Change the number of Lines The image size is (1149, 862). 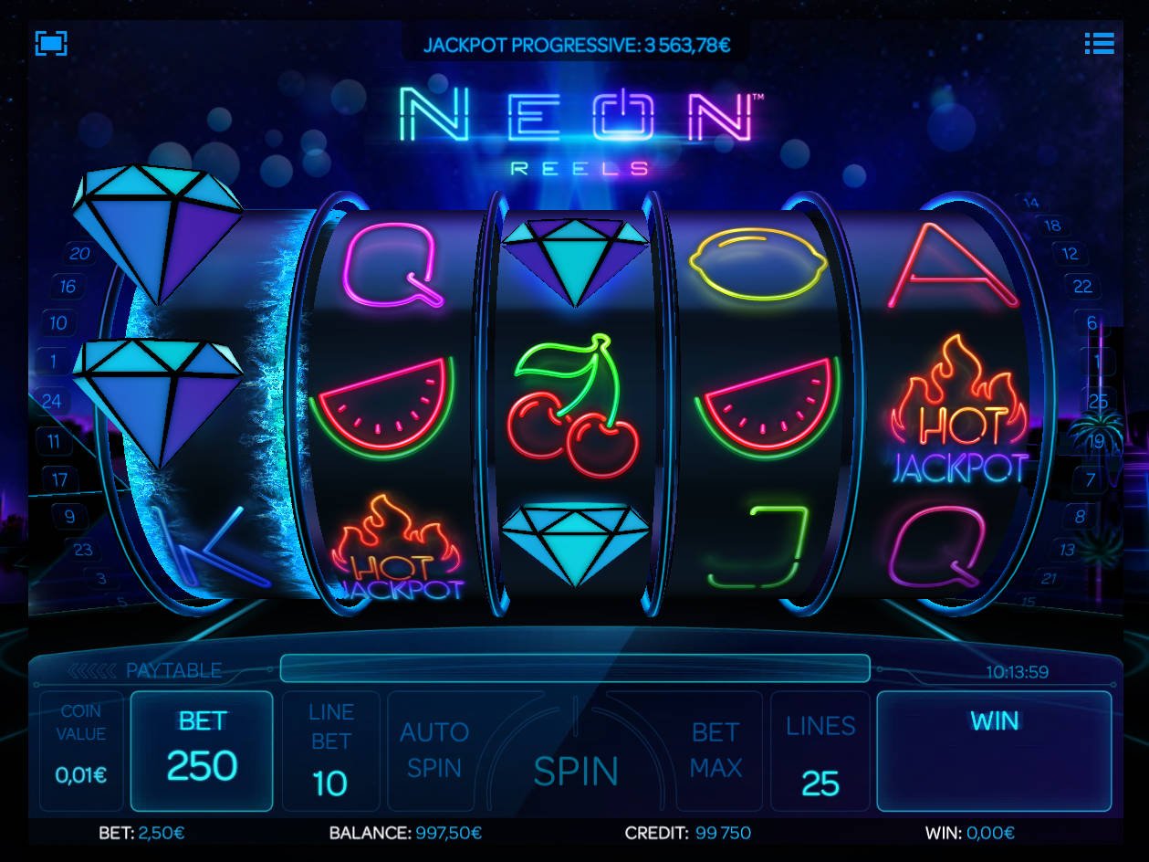pos(820,751)
